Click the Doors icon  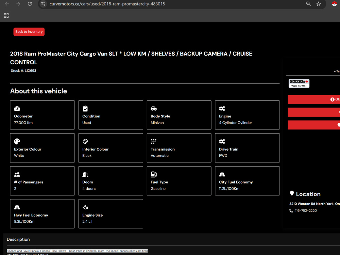pos(85,174)
